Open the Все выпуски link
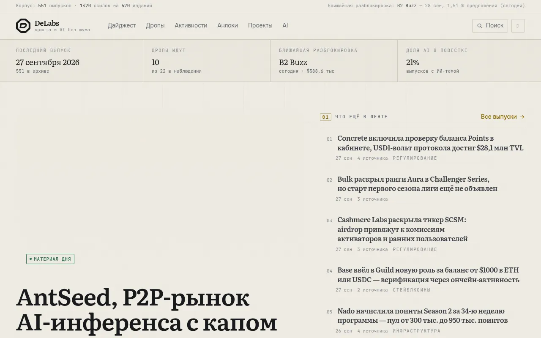The width and height of the screenshot is (541, 338). (503, 117)
